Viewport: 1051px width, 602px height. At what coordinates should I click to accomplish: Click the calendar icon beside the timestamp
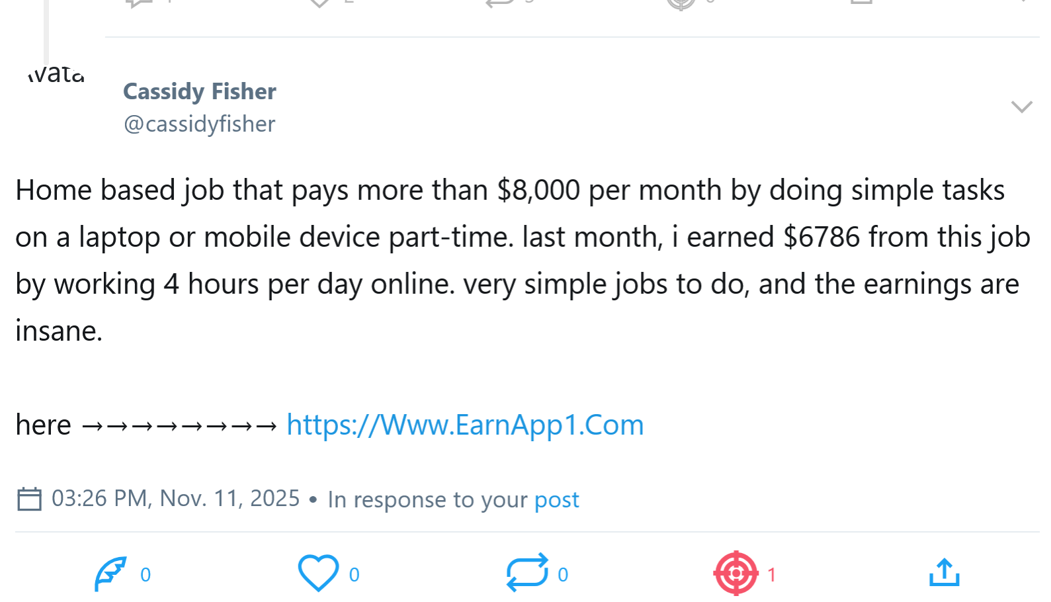[x=29, y=499]
